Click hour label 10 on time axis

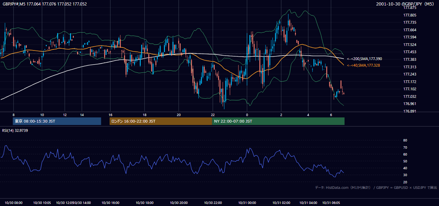(42, 115)
